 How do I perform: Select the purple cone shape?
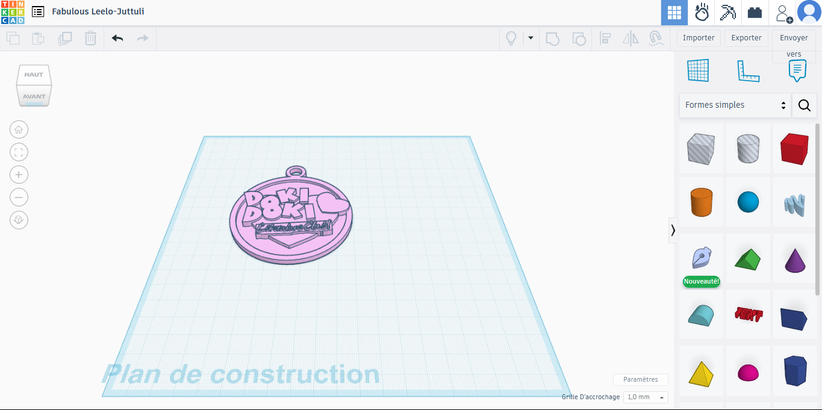click(x=794, y=259)
